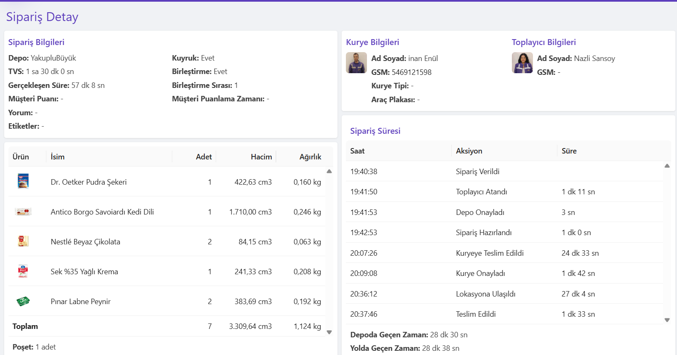Select the Teslim Edildi action row

point(505,314)
